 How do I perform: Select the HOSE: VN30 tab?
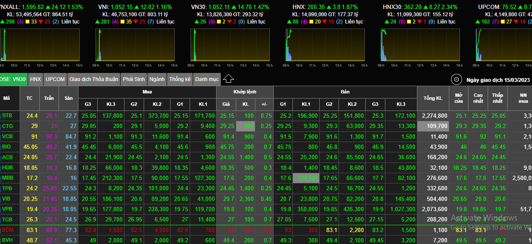point(13,79)
